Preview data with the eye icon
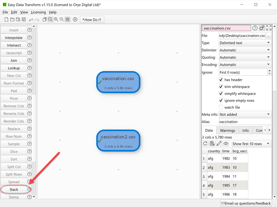Screen dimensions: 277x207 [x=226, y=143]
